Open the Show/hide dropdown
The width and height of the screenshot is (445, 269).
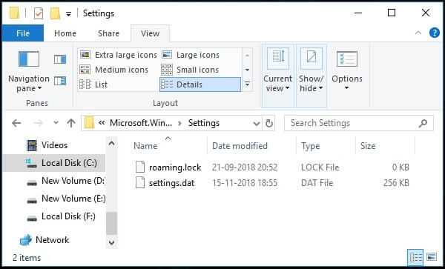[x=311, y=76]
